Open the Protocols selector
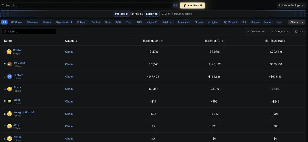308x142 pixels. click(x=121, y=14)
